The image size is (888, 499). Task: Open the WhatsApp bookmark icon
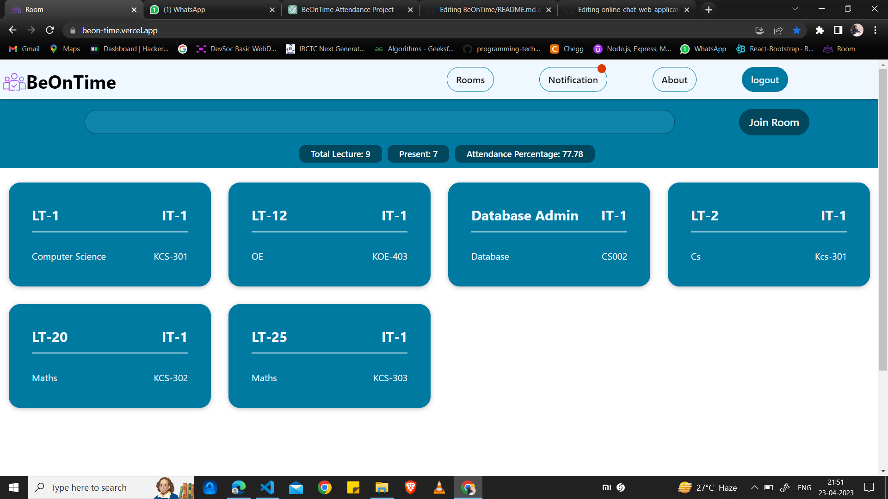coord(684,49)
